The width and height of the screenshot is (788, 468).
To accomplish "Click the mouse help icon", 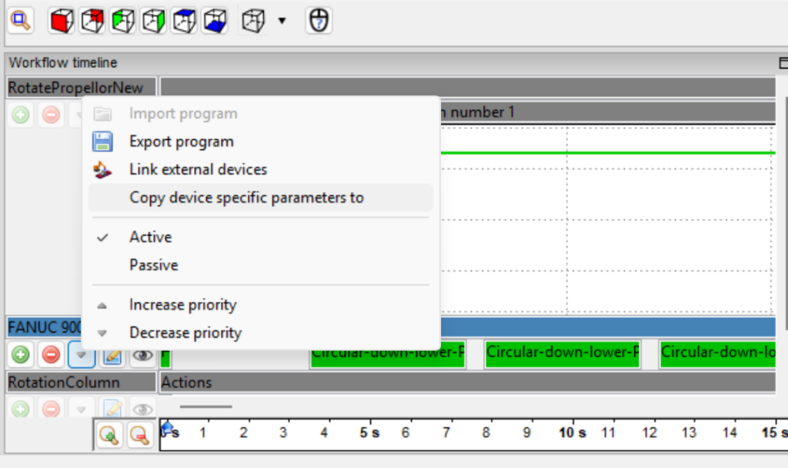I will [319, 21].
